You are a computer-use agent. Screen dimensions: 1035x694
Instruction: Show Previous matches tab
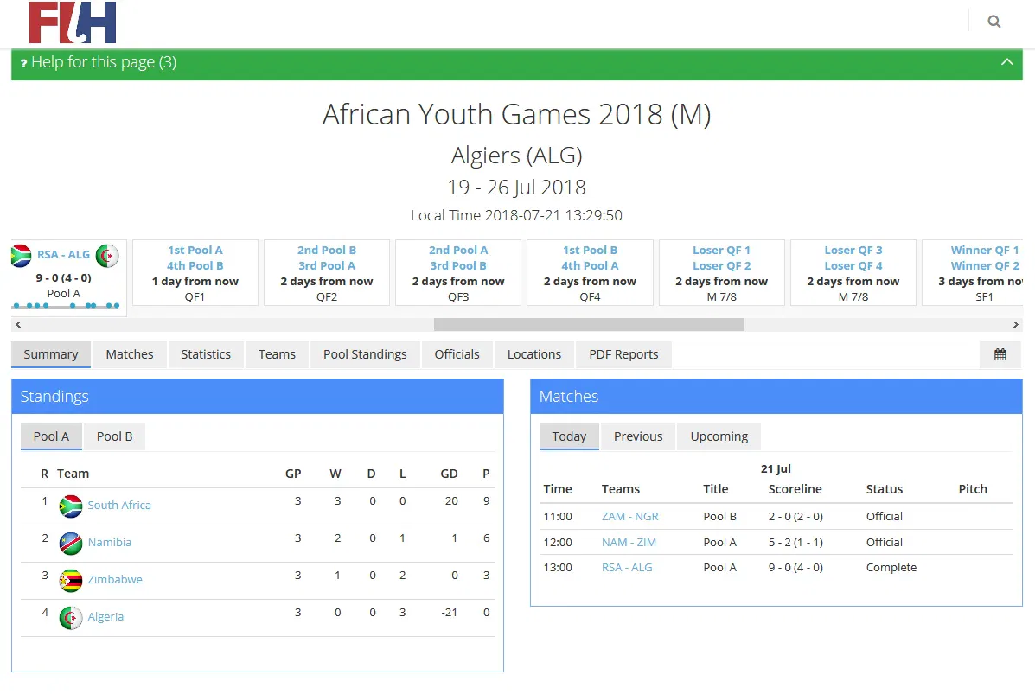pyautogui.click(x=638, y=436)
